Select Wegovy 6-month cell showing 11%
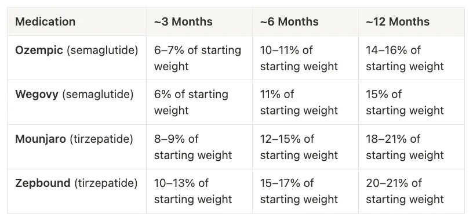The image size is (473, 220). [x=299, y=102]
